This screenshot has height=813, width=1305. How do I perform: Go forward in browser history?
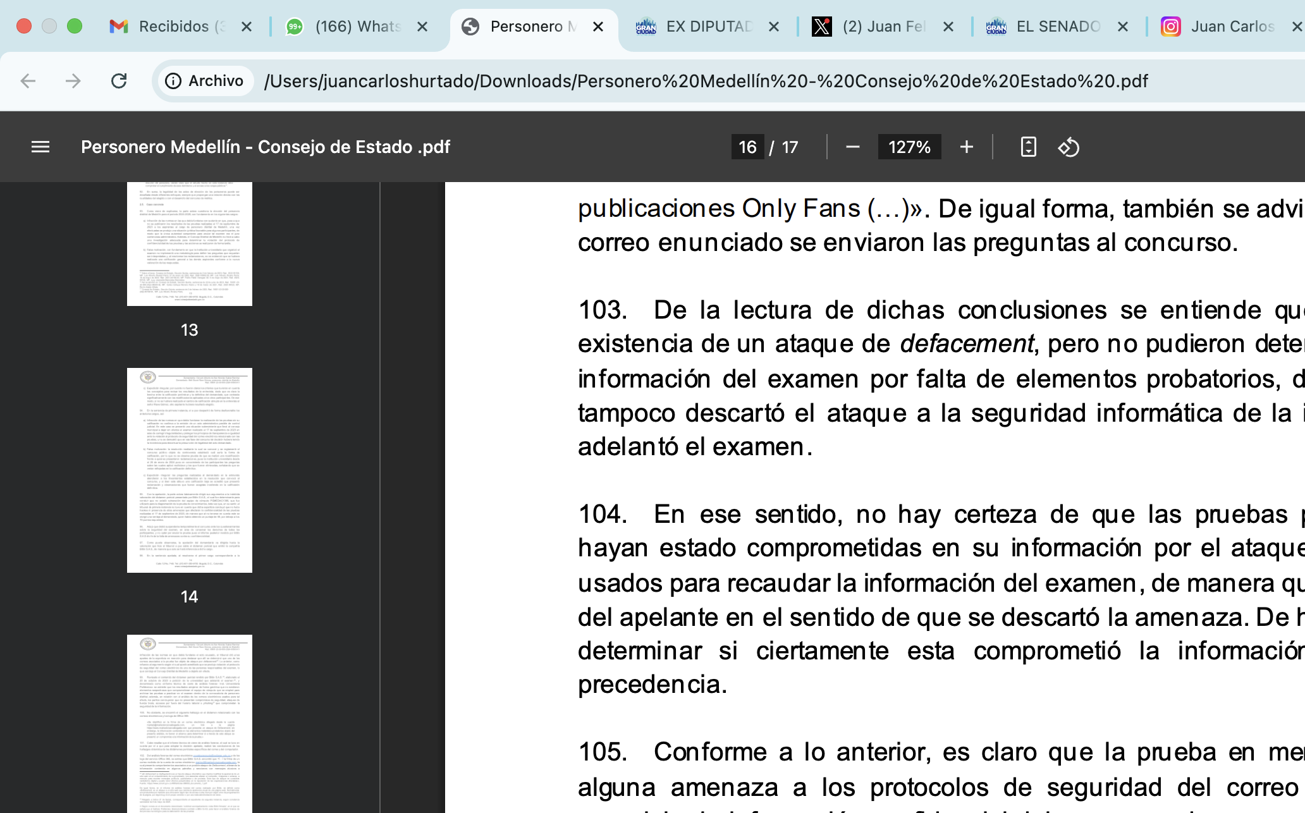(73, 81)
